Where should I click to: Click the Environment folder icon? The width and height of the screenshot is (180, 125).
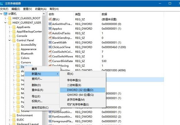(x=14, y=115)
